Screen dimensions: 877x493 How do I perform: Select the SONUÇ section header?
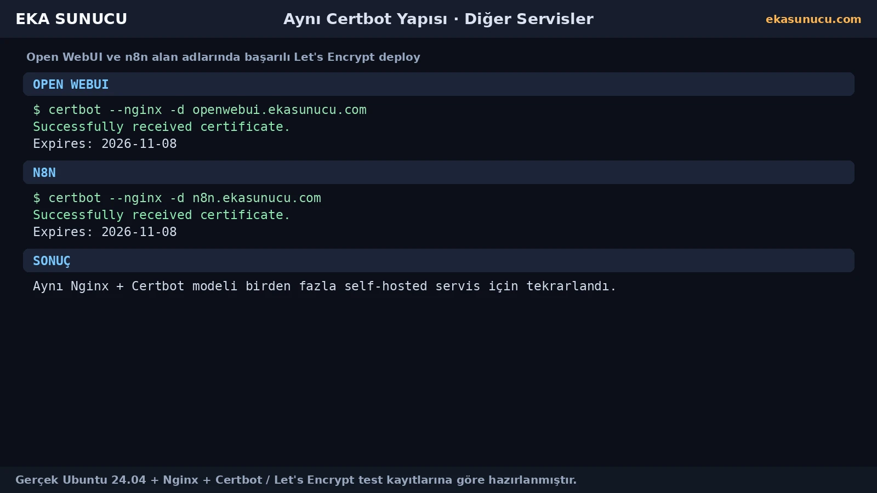click(438, 261)
